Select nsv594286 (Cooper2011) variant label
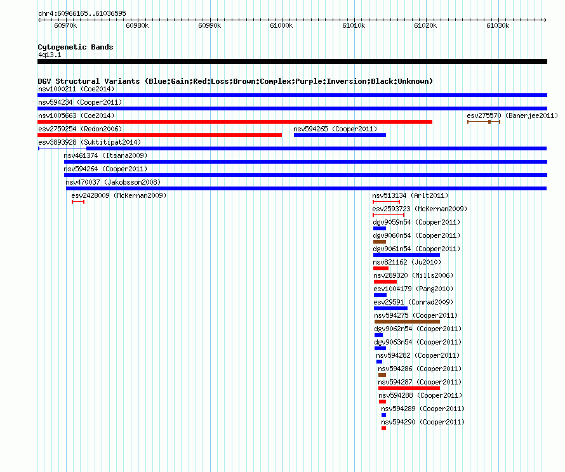Screen dimensions: 565x472 coord(420,369)
